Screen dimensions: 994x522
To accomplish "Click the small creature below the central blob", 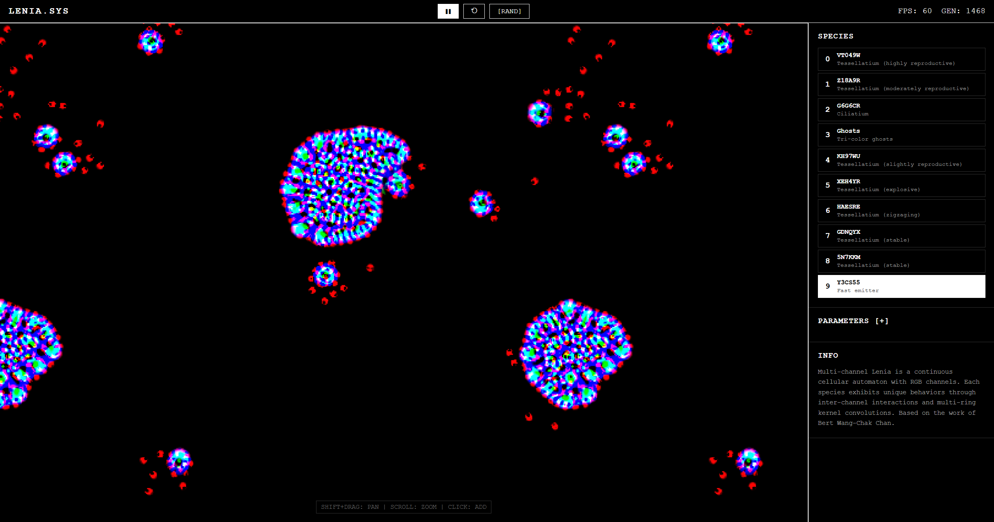I will coord(325,275).
